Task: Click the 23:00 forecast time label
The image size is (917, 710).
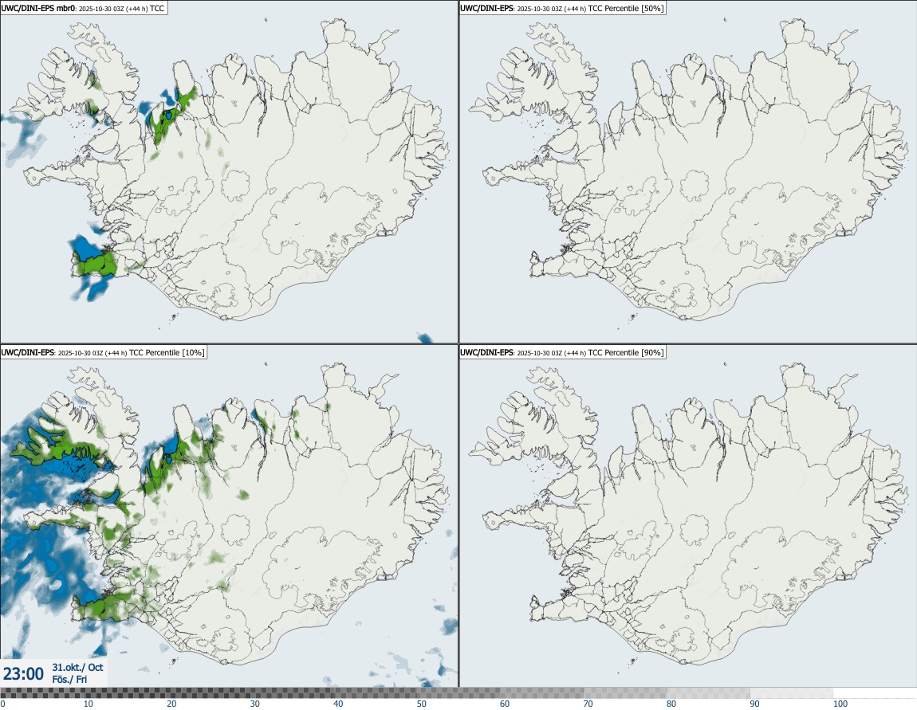Action: click(x=23, y=674)
